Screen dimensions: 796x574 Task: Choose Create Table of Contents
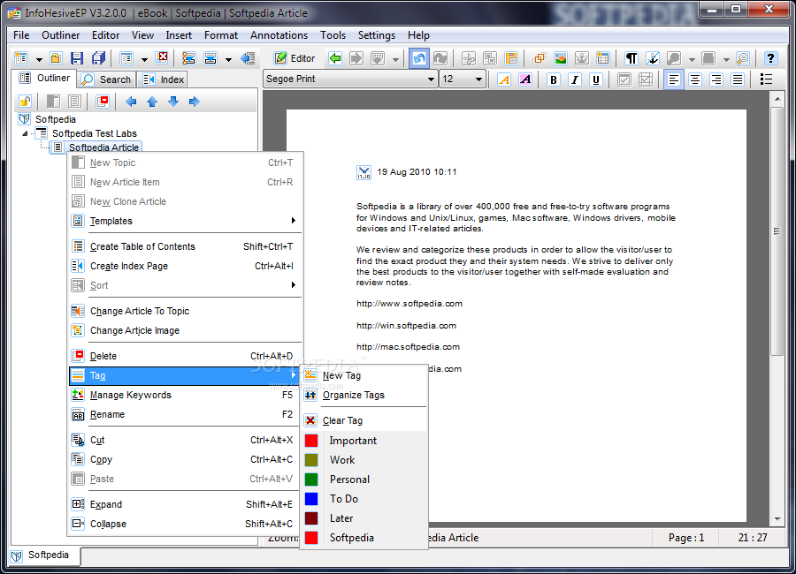click(186, 246)
